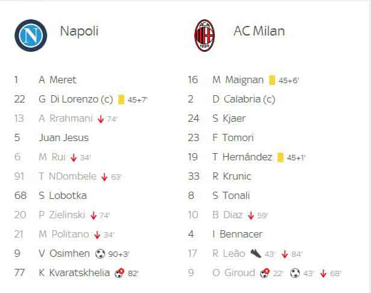Click the AC Milan club crest

tap(205, 36)
